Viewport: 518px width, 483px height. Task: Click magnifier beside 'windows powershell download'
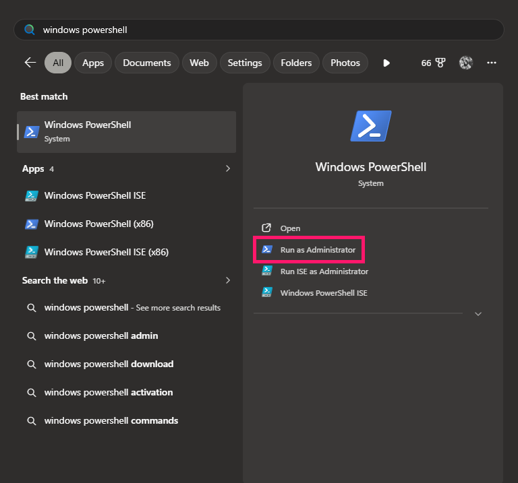coord(32,364)
